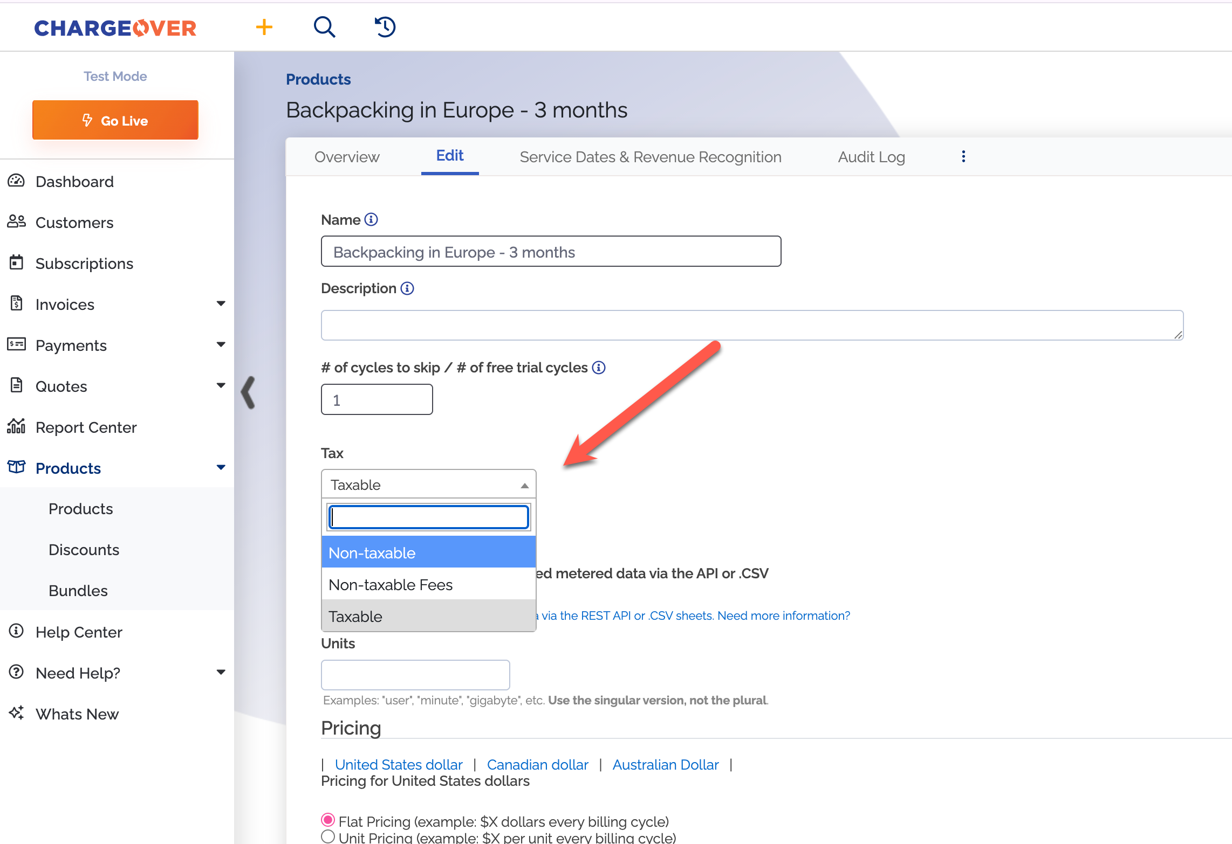Select the Unit Pricing radio button
This screenshot has height=844, width=1232.
coord(328,837)
